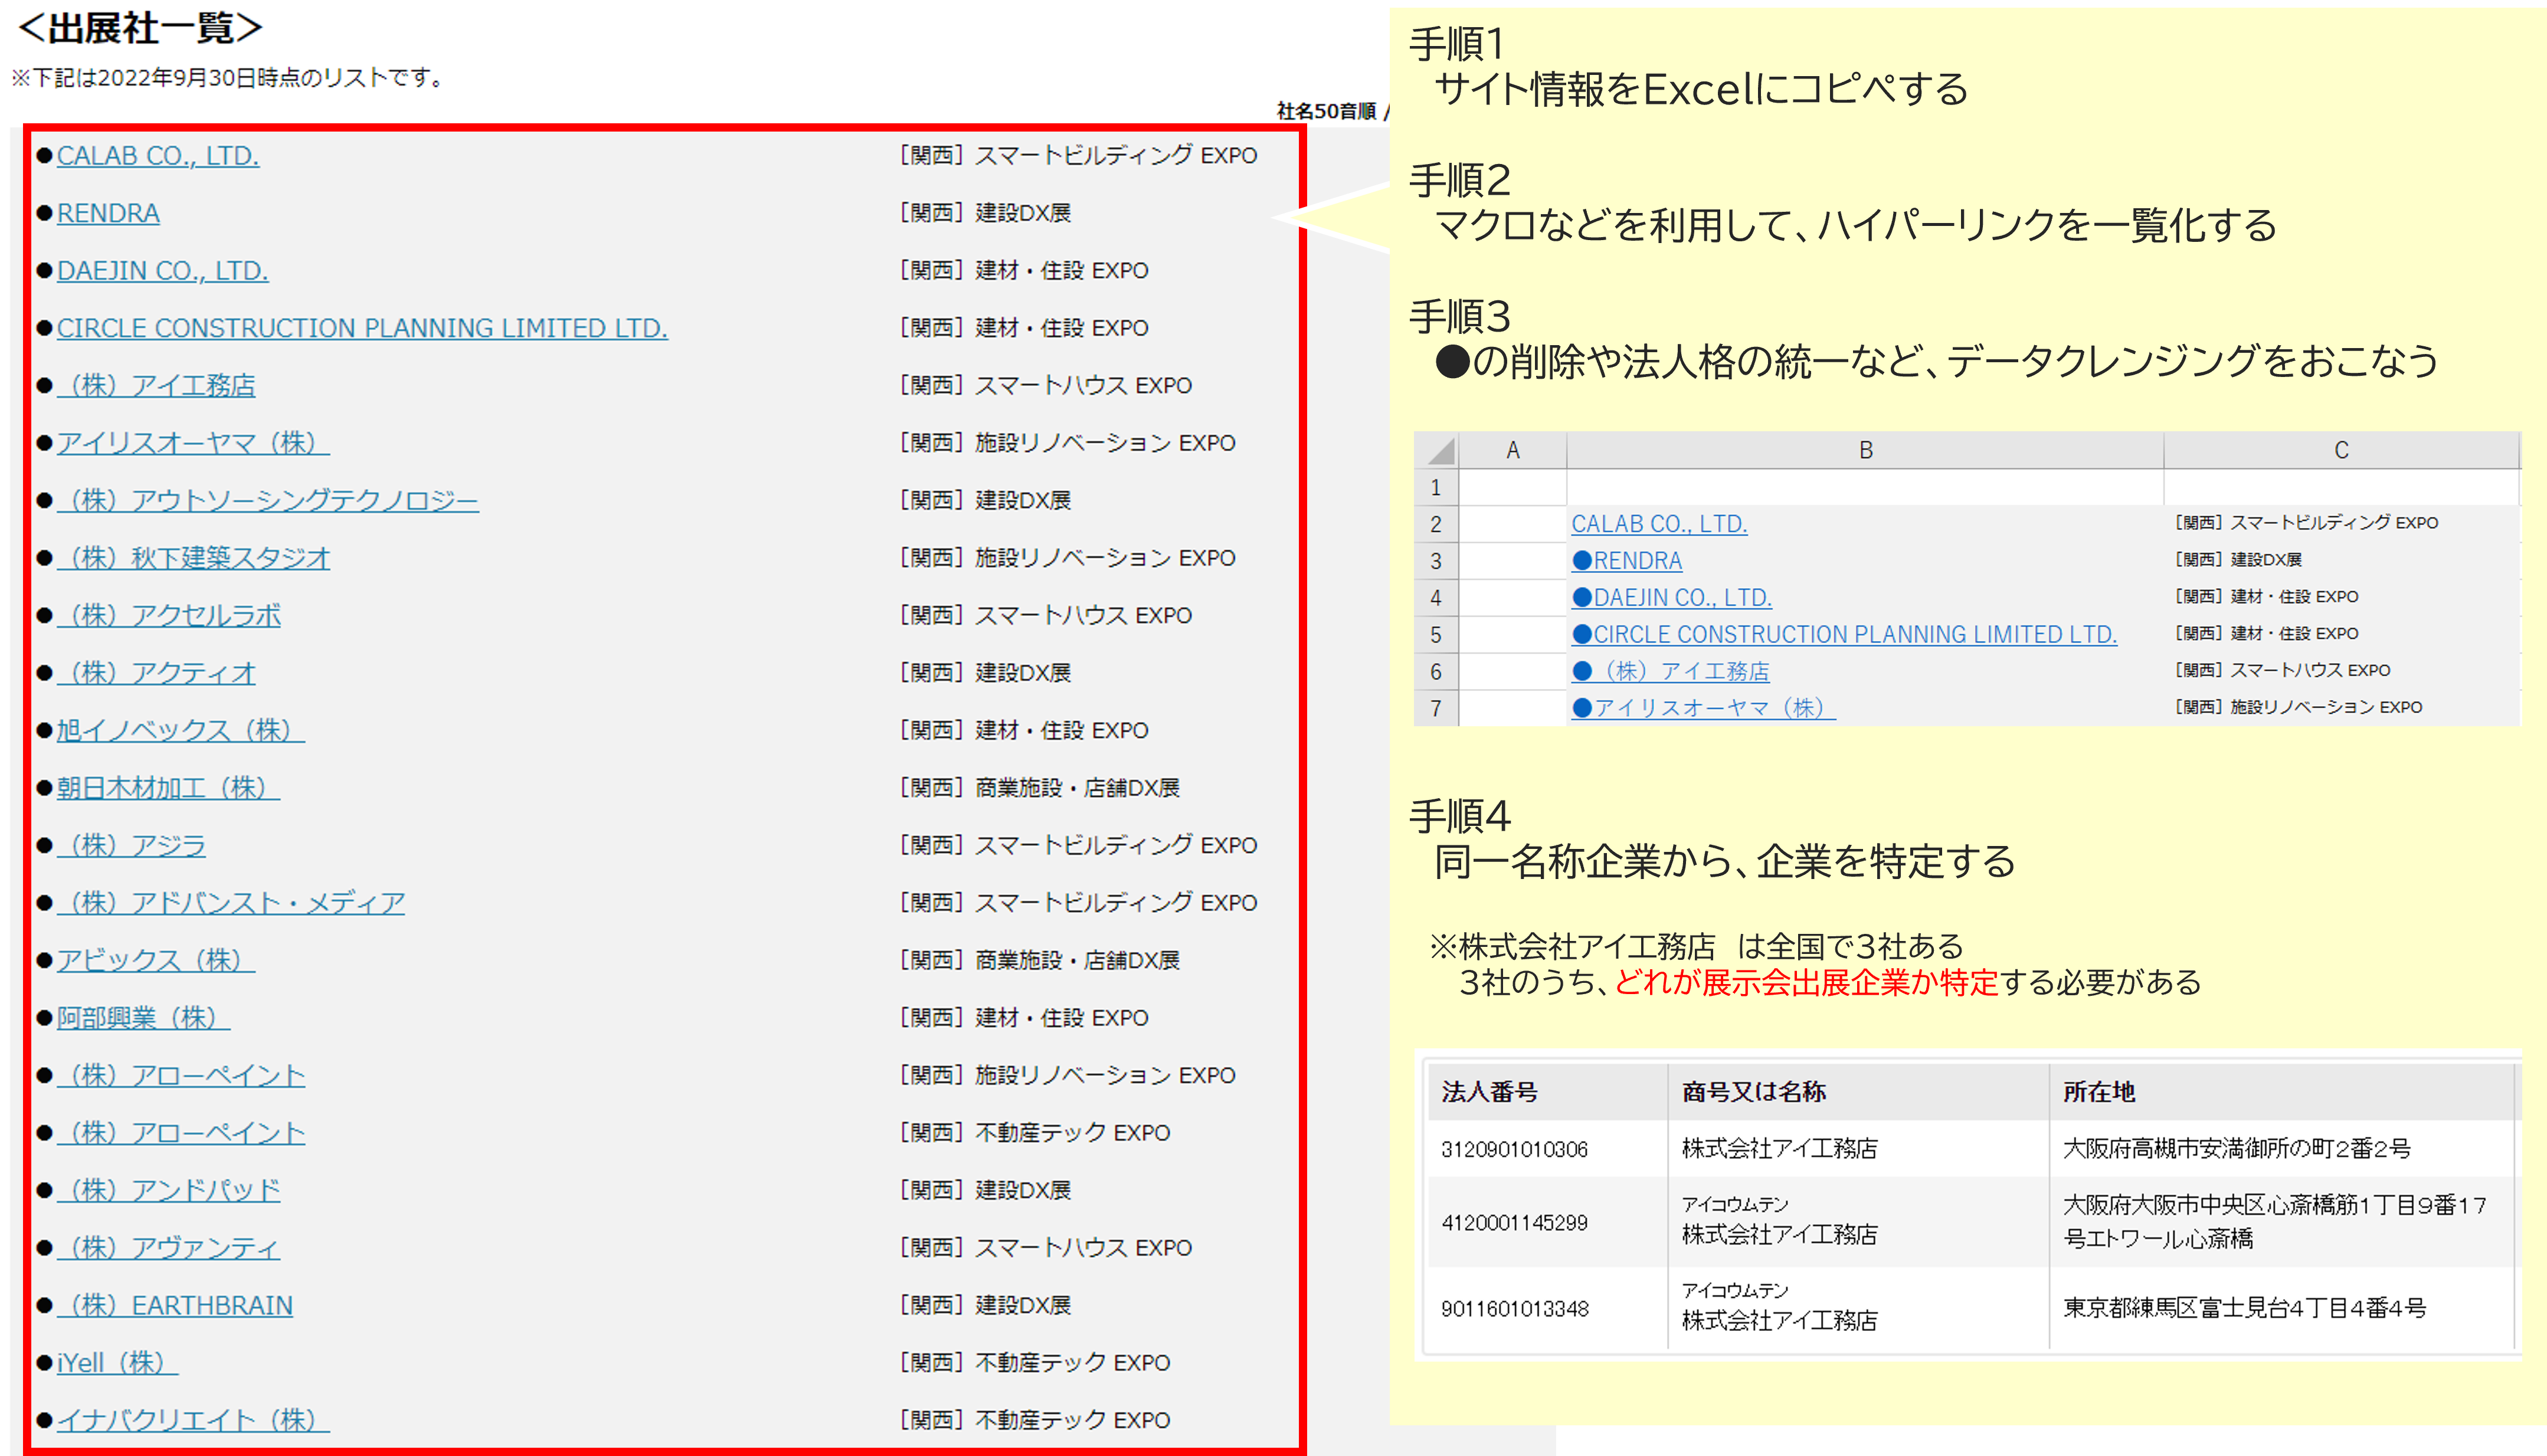
Task: Open (株)アローペイント link in 施設リノベーション EXPO row
Action: point(181,1075)
